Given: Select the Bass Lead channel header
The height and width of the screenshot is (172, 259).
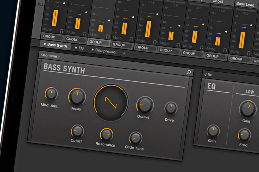Looking at the screenshot, I should pyautogui.click(x=245, y=4).
